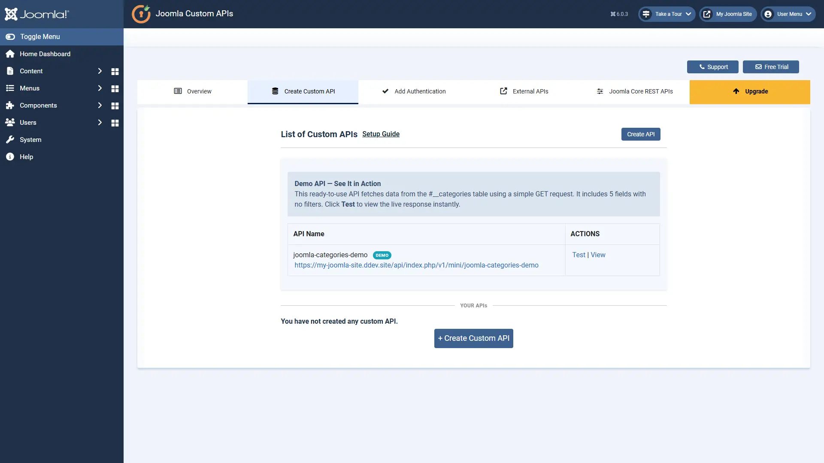The width and height of the screenshot is (824, 463).
Task: Expand the Users sidebar chevron
Action: (100, 122)
